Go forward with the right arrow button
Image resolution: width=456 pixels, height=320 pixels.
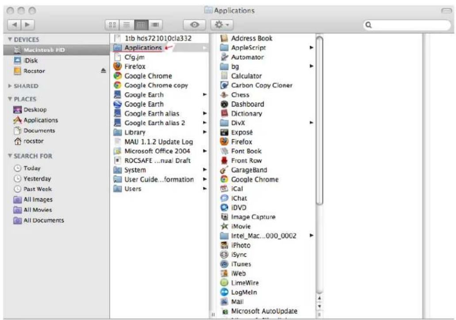click(27, 25)
